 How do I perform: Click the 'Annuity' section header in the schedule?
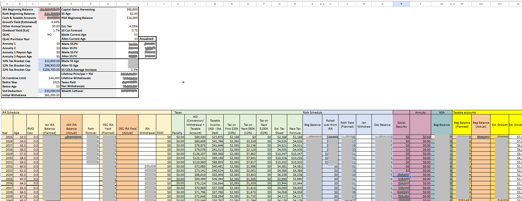[420, 113]
